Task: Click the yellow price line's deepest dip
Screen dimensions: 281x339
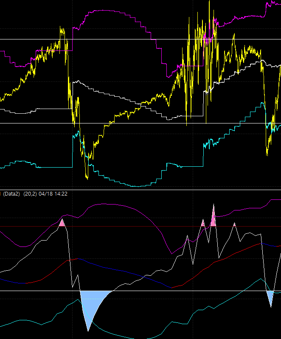Action: click(87, 177)
